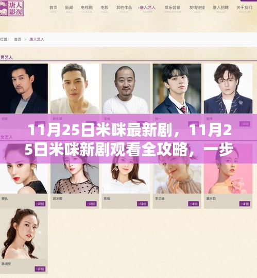Open the portrait of the boy in school uniform
The width and height of the screenshot is (257, 278).
click(x=177, y=89)
